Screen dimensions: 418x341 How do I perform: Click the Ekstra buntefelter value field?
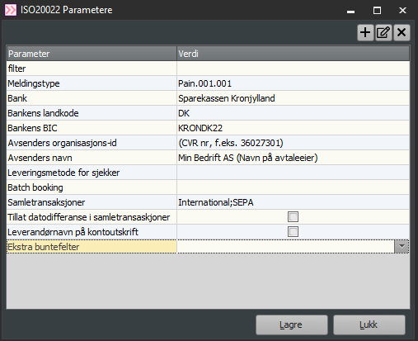click(x=286, y=246)
